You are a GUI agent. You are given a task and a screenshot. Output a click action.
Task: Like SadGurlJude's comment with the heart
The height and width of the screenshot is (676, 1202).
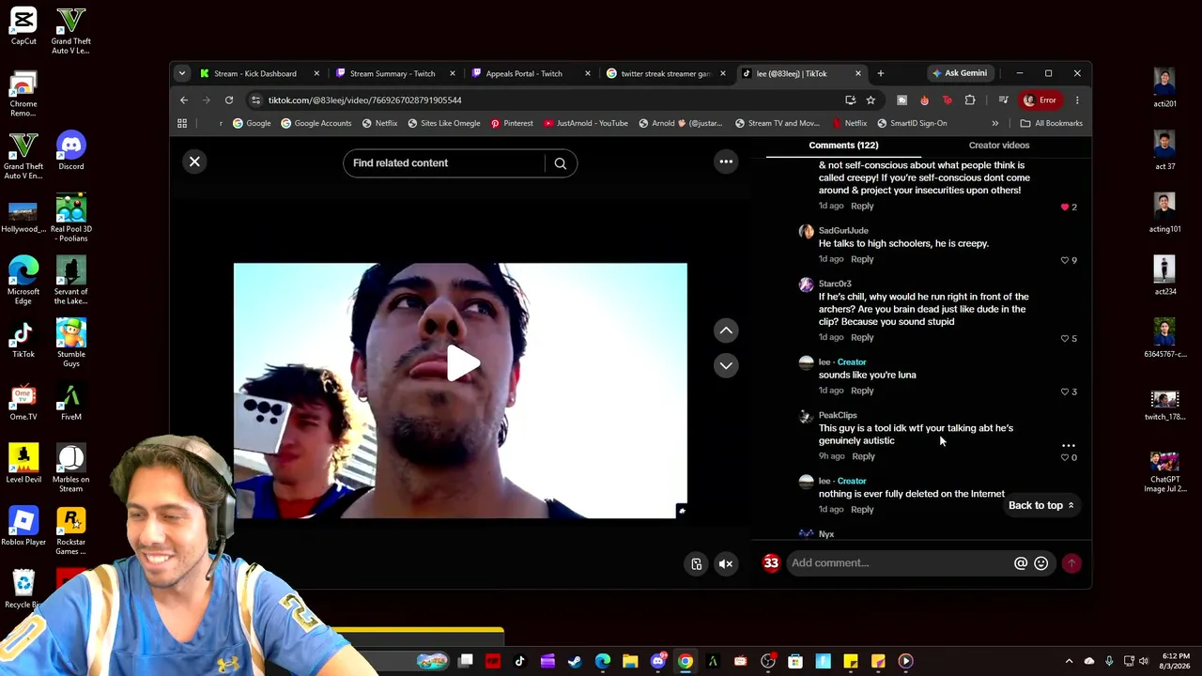1065,260
